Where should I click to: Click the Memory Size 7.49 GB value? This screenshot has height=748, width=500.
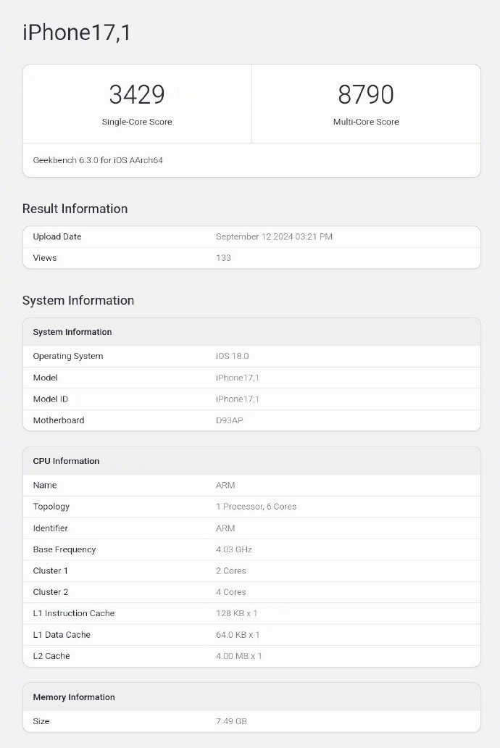click(x=231, y=721)
